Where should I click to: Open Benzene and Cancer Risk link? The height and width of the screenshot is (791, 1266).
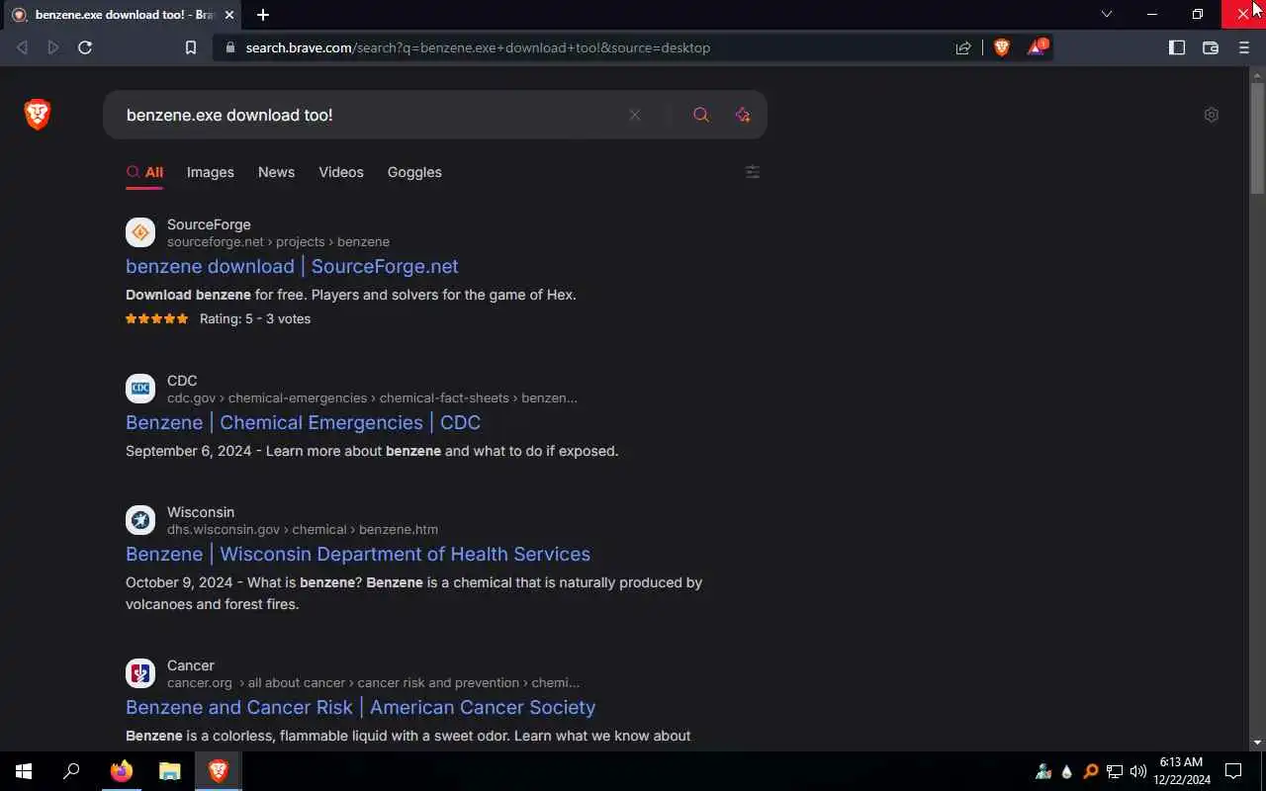coord(360,707)
